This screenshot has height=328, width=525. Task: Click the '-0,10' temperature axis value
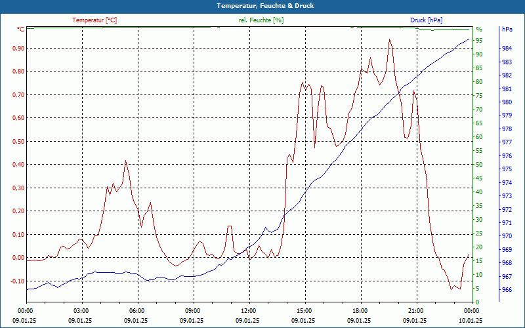click(x=18, y=281)
